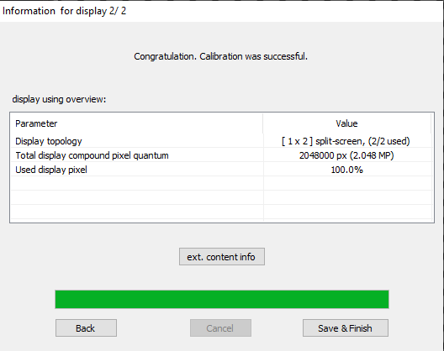Go back using the Back button
This screenshot has height=351, width=444.
(x=86, y=328)
